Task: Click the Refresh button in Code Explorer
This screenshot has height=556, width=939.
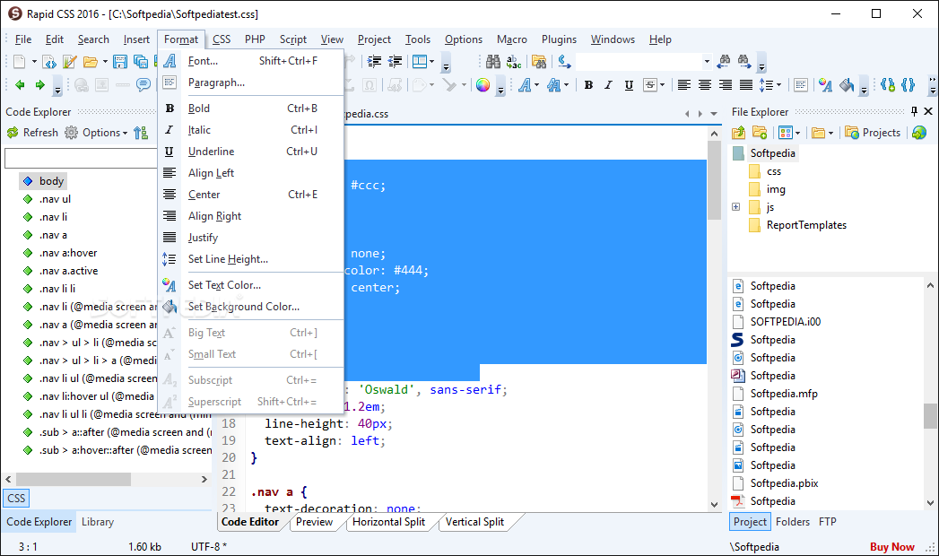Action: click(x=32, y=133)
